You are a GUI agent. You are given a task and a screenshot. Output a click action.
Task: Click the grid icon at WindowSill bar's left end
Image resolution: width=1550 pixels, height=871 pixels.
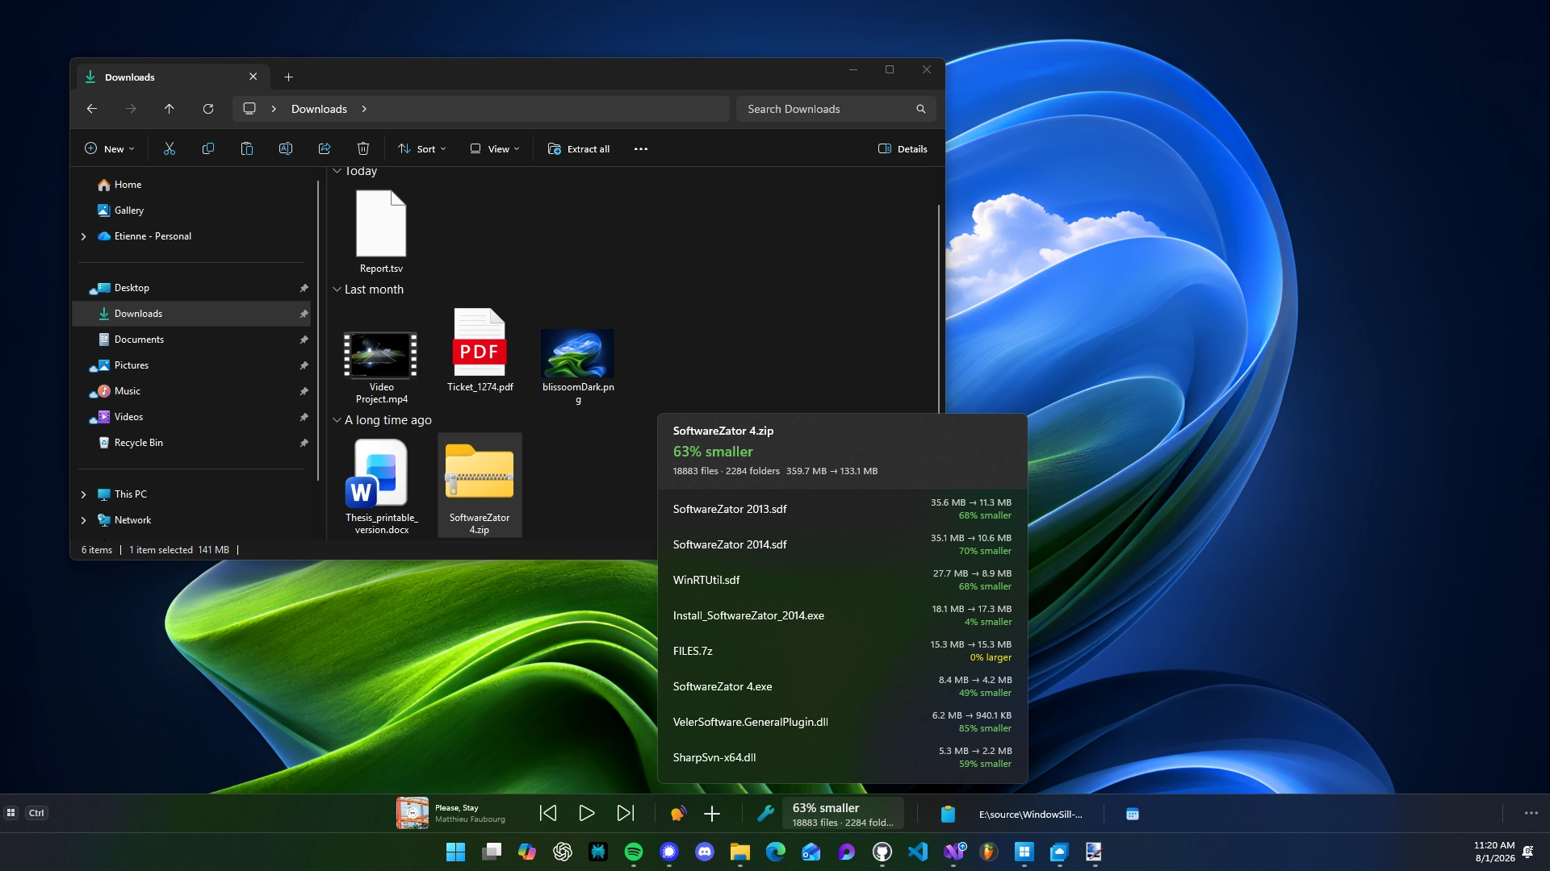tap(11, 813)
